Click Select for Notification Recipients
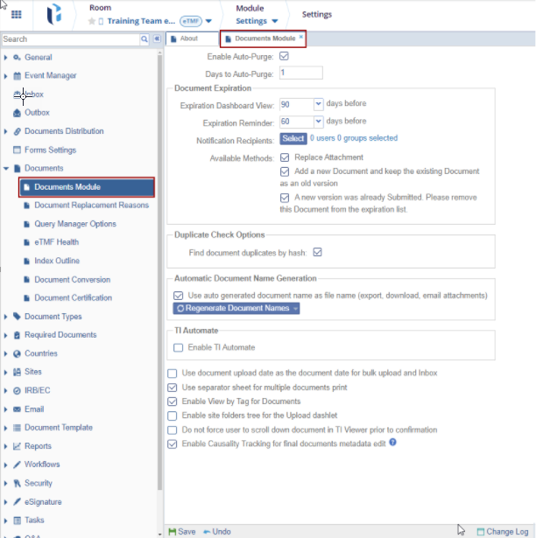 tap(293, 138)
